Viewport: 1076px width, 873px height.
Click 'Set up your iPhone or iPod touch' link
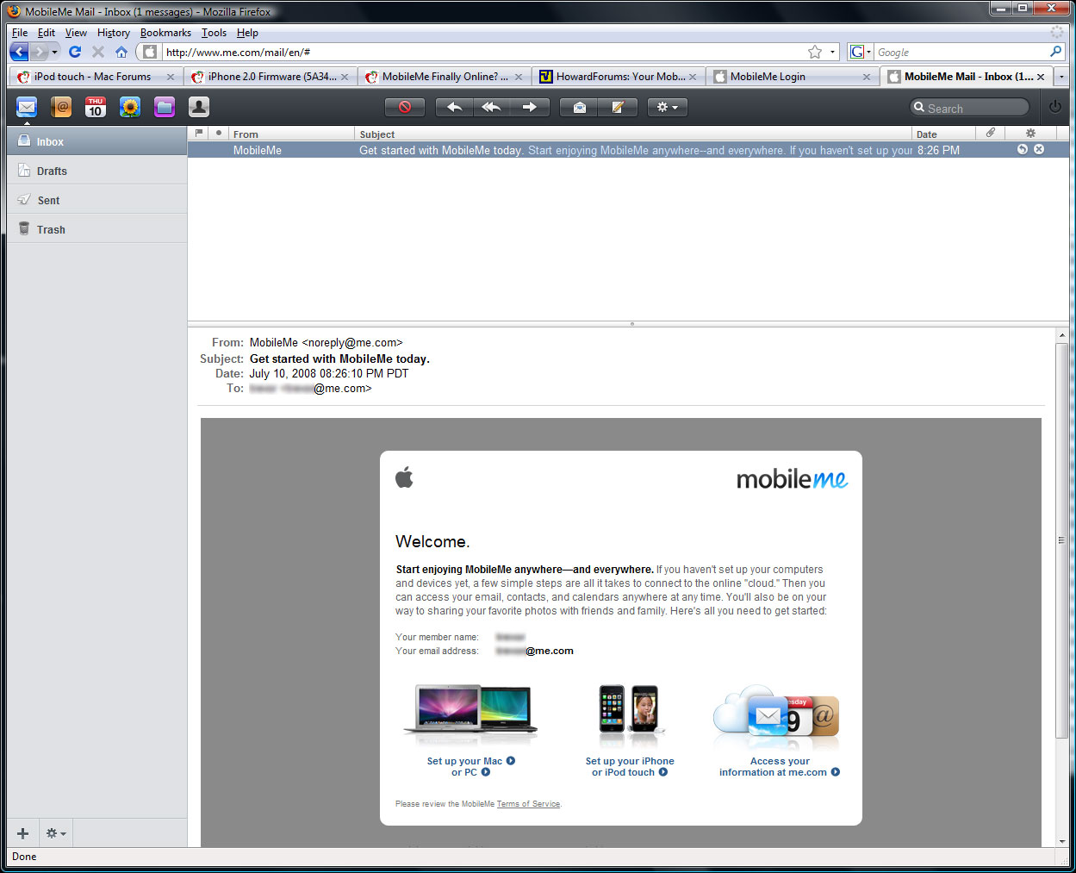[630, 766]
